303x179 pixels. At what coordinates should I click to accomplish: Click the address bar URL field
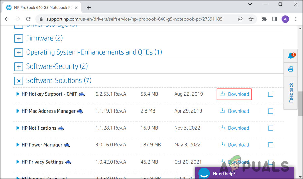pos(135,19)
